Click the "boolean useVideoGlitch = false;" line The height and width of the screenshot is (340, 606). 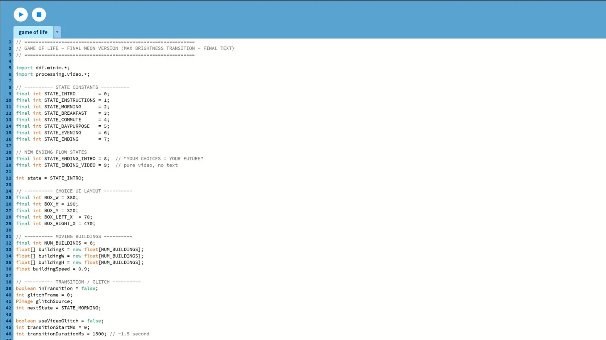click(59, 321)
